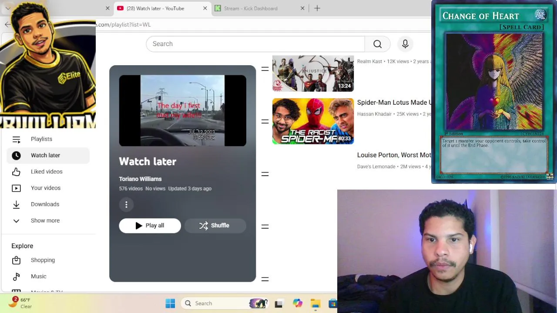Click the Your videos play icon
This screenshot has width=557, height=313.
point(16,188)
